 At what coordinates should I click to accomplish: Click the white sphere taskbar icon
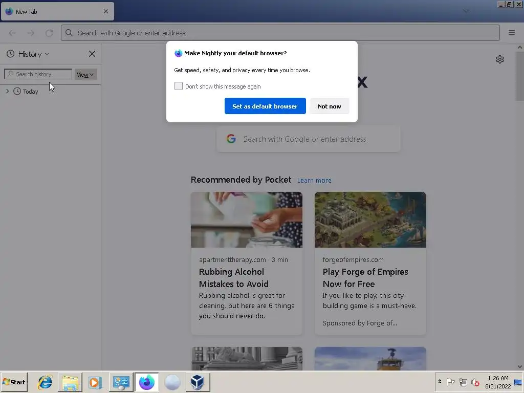coord(172,382)
